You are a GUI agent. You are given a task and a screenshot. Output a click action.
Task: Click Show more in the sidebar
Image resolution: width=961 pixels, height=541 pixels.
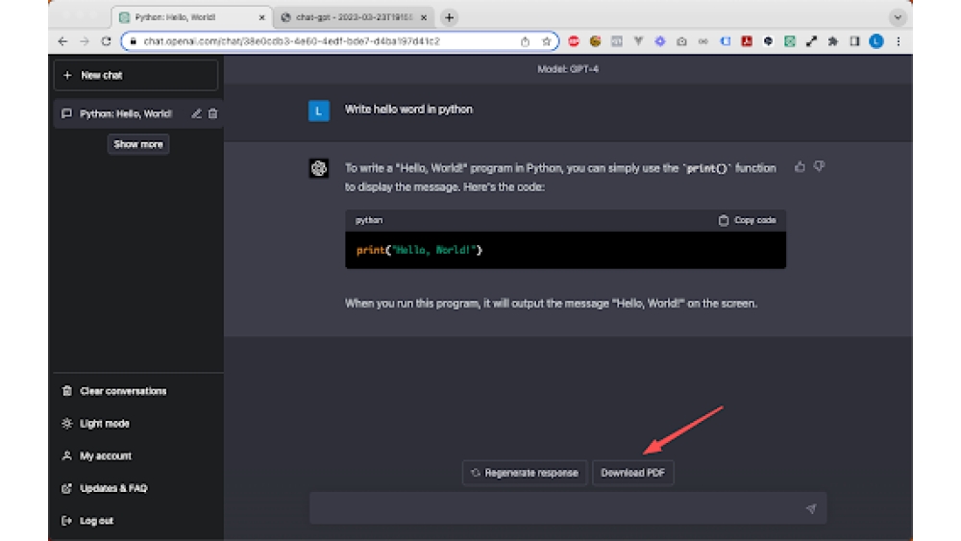pyautogui.click(x=137, y=144)
